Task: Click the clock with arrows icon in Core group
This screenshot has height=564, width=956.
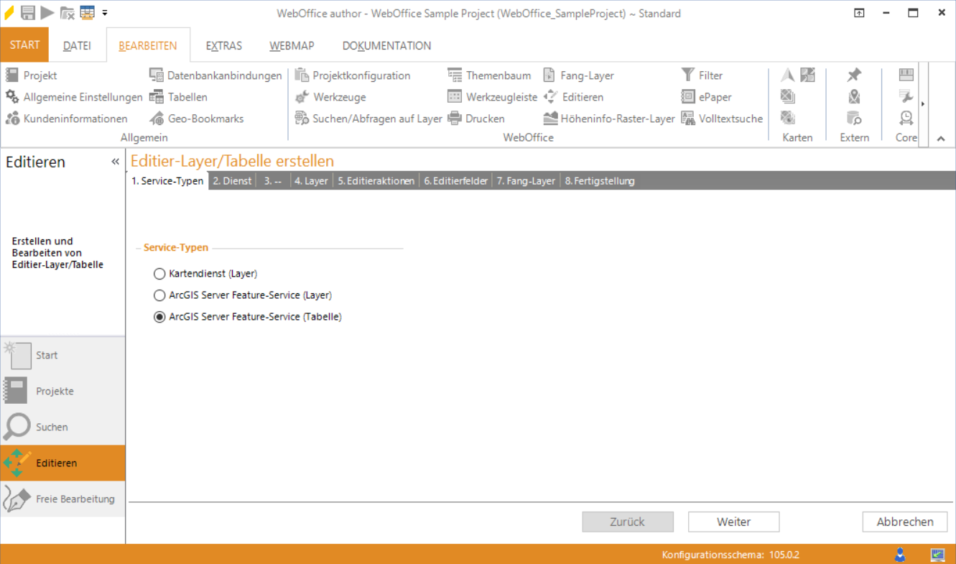Action: (906, 118)
